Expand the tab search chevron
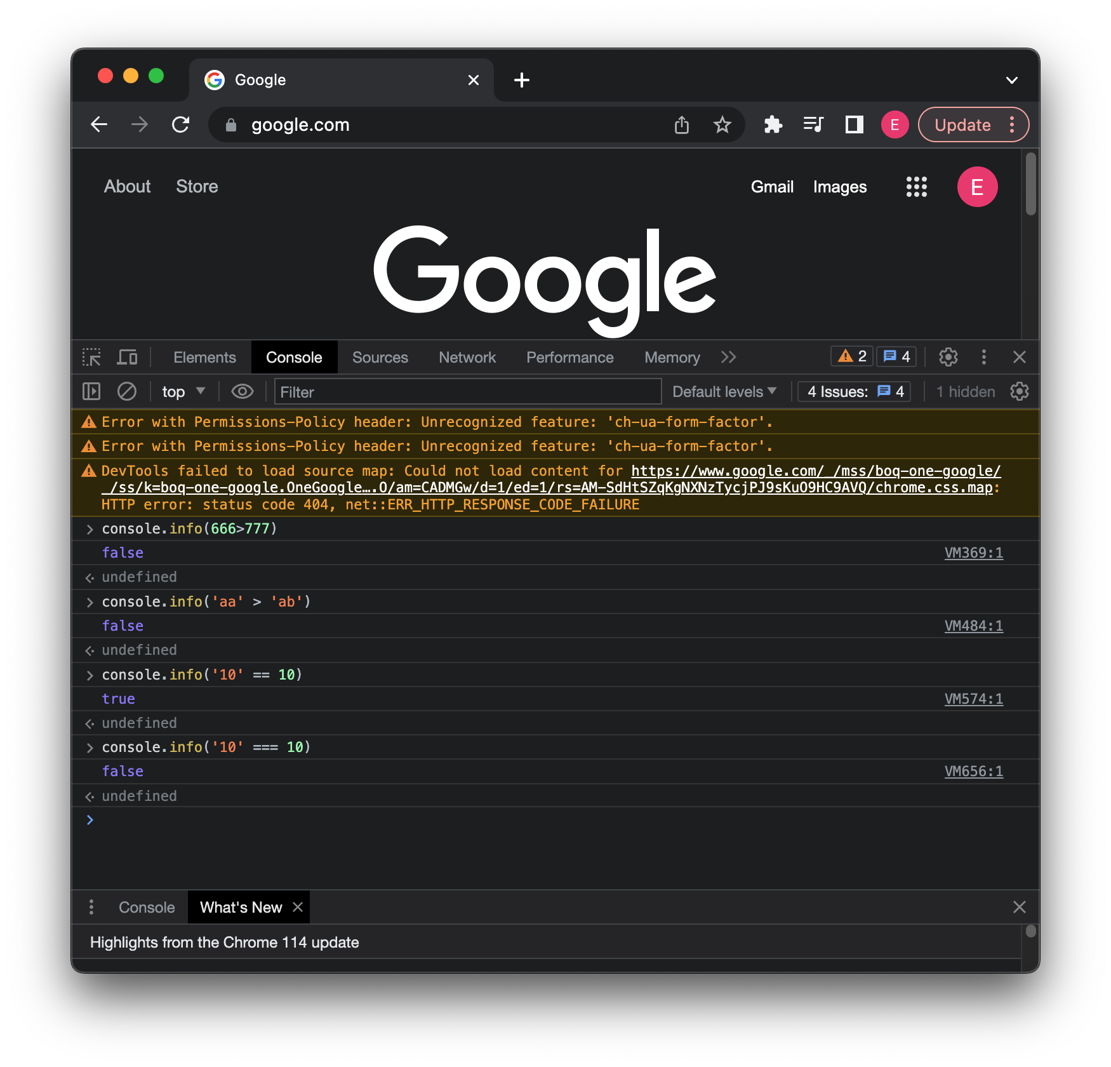This screenshot has width=1111, height=1067. [x=1012, y=80]
